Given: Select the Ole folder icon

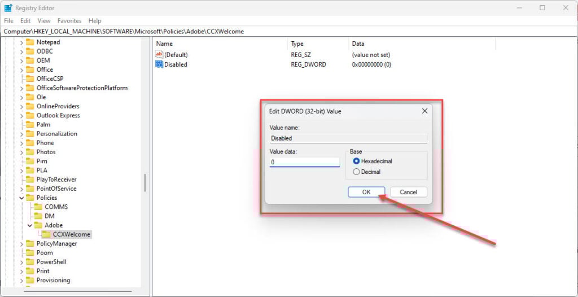Looking at the screenshot, I should click(x=30, y=97).
